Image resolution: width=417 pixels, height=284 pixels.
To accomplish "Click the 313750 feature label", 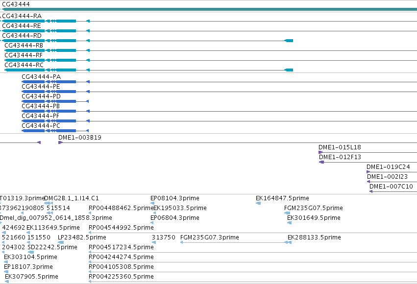I will click(x=164, y=238).
